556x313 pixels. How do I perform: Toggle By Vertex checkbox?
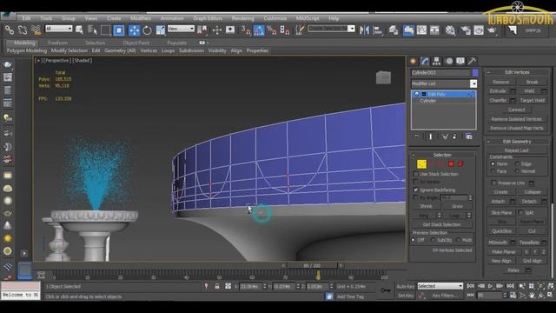click(x=415, y=182)
